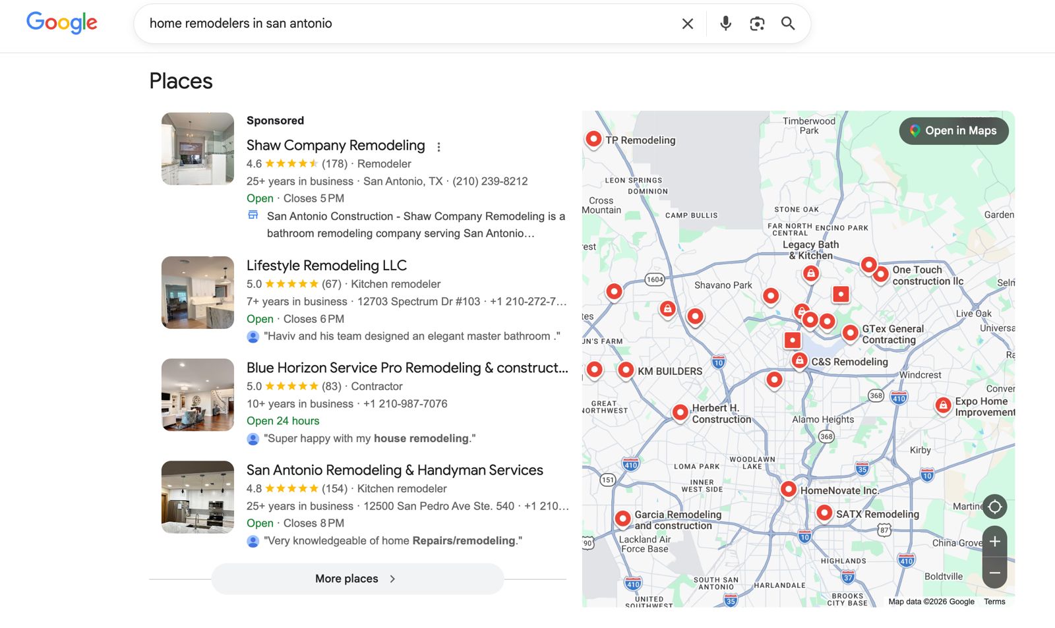Open Shaw Company Remodeling listing title
The width and height of the screenshot is (1055, 628).
336,145
